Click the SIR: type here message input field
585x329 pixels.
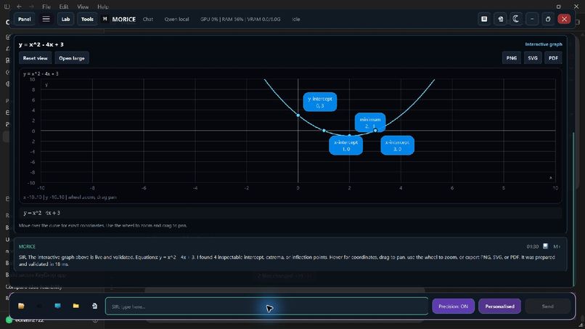coord(267,306)
